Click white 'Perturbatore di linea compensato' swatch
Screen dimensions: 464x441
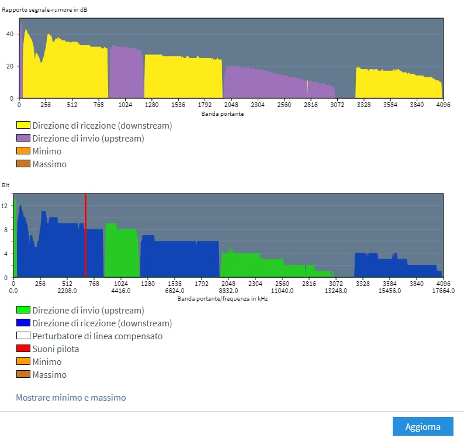tap(23, 336)
